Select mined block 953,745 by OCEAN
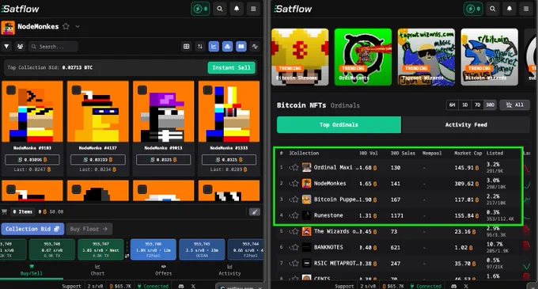 point(202,249)
